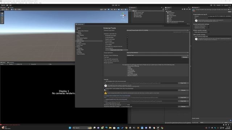This screenshot has height=130, width=232.
Task: Open Chrome from the taskbar
Action: click(x=126, y=128)
